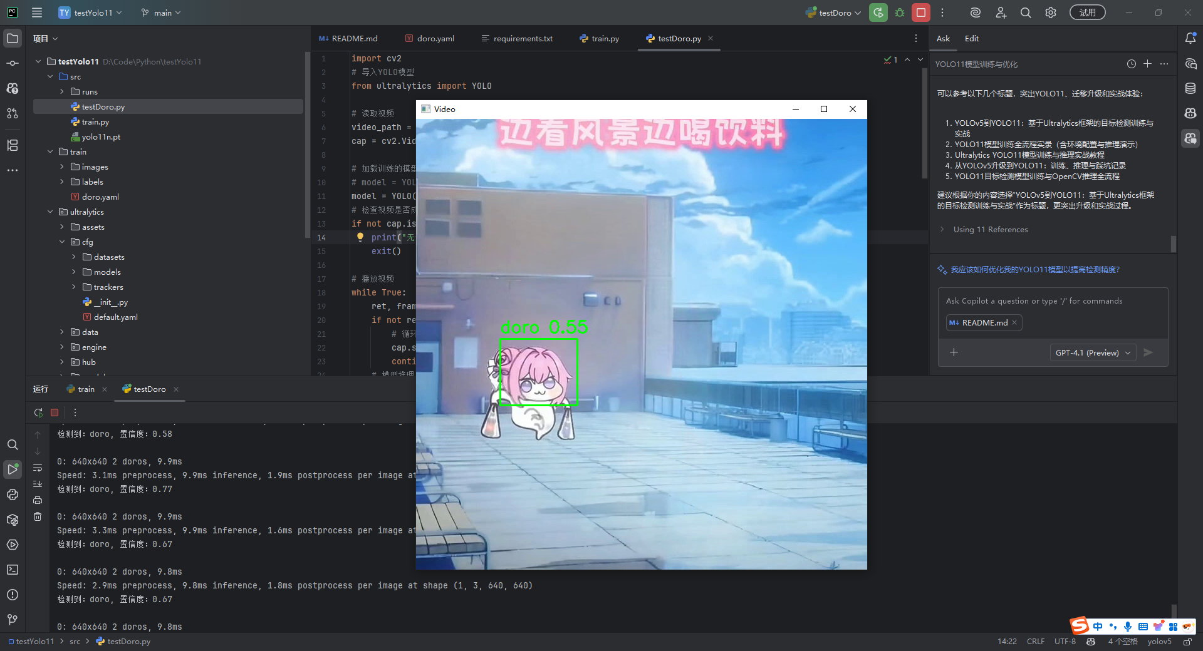
Task: Switch to the doro.yaml editor tab
Action: pos(430,38)
